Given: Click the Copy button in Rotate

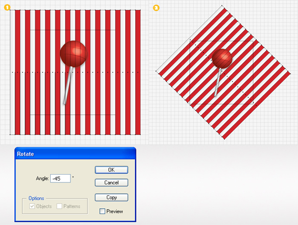Looking at the screenshot, I should tap(111, 197).
